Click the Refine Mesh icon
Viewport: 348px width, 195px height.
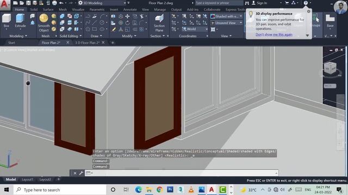tap(54, 29)
